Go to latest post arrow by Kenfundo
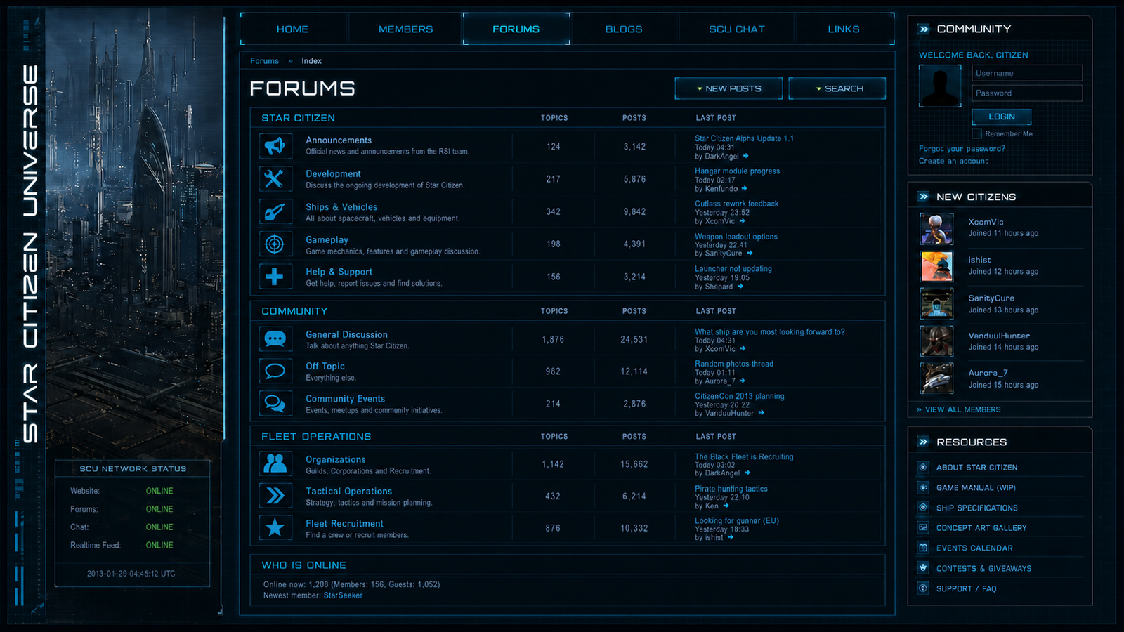Viewport: 1124px width, 632px height. [x=745, y=188]
